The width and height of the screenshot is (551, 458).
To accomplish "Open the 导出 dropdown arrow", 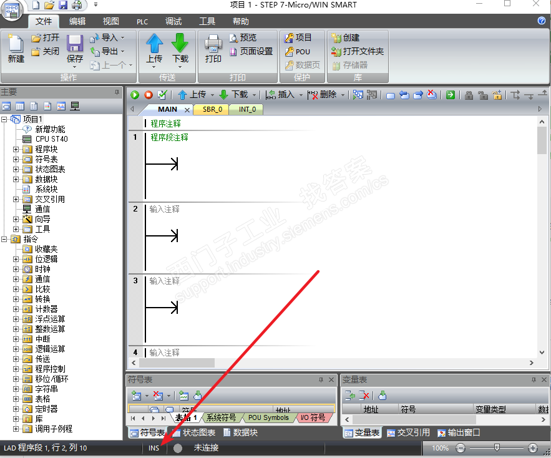I will (123, 51).
